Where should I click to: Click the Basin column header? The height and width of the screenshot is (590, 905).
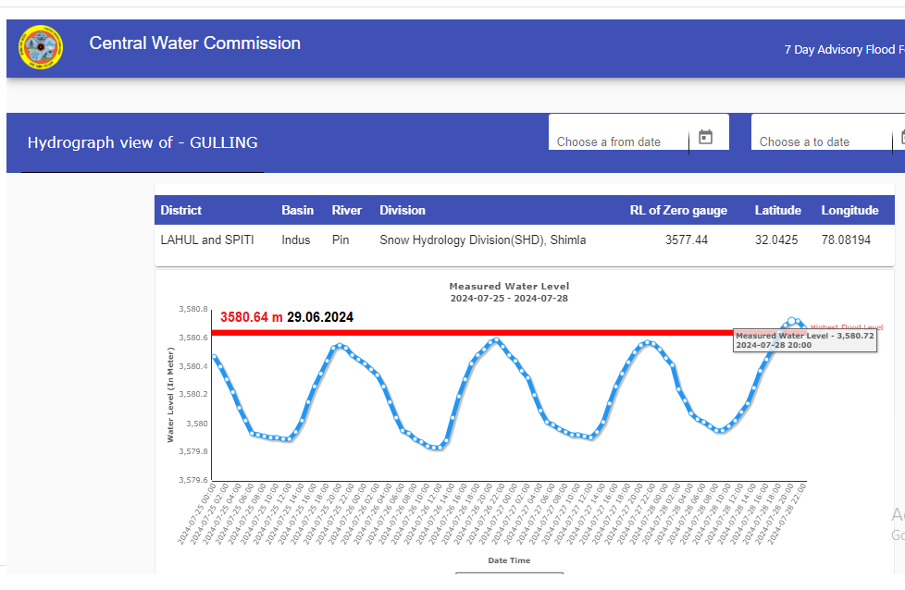tap(297, 210)
